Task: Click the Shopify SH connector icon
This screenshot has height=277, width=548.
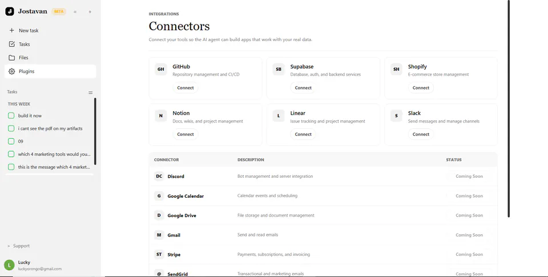Action: [396, 69]
